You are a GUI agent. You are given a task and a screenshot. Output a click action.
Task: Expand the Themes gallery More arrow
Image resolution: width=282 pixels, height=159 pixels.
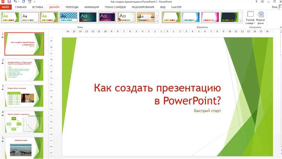[158, 21]
